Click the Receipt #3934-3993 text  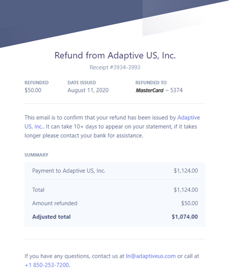tap(115, 67)
